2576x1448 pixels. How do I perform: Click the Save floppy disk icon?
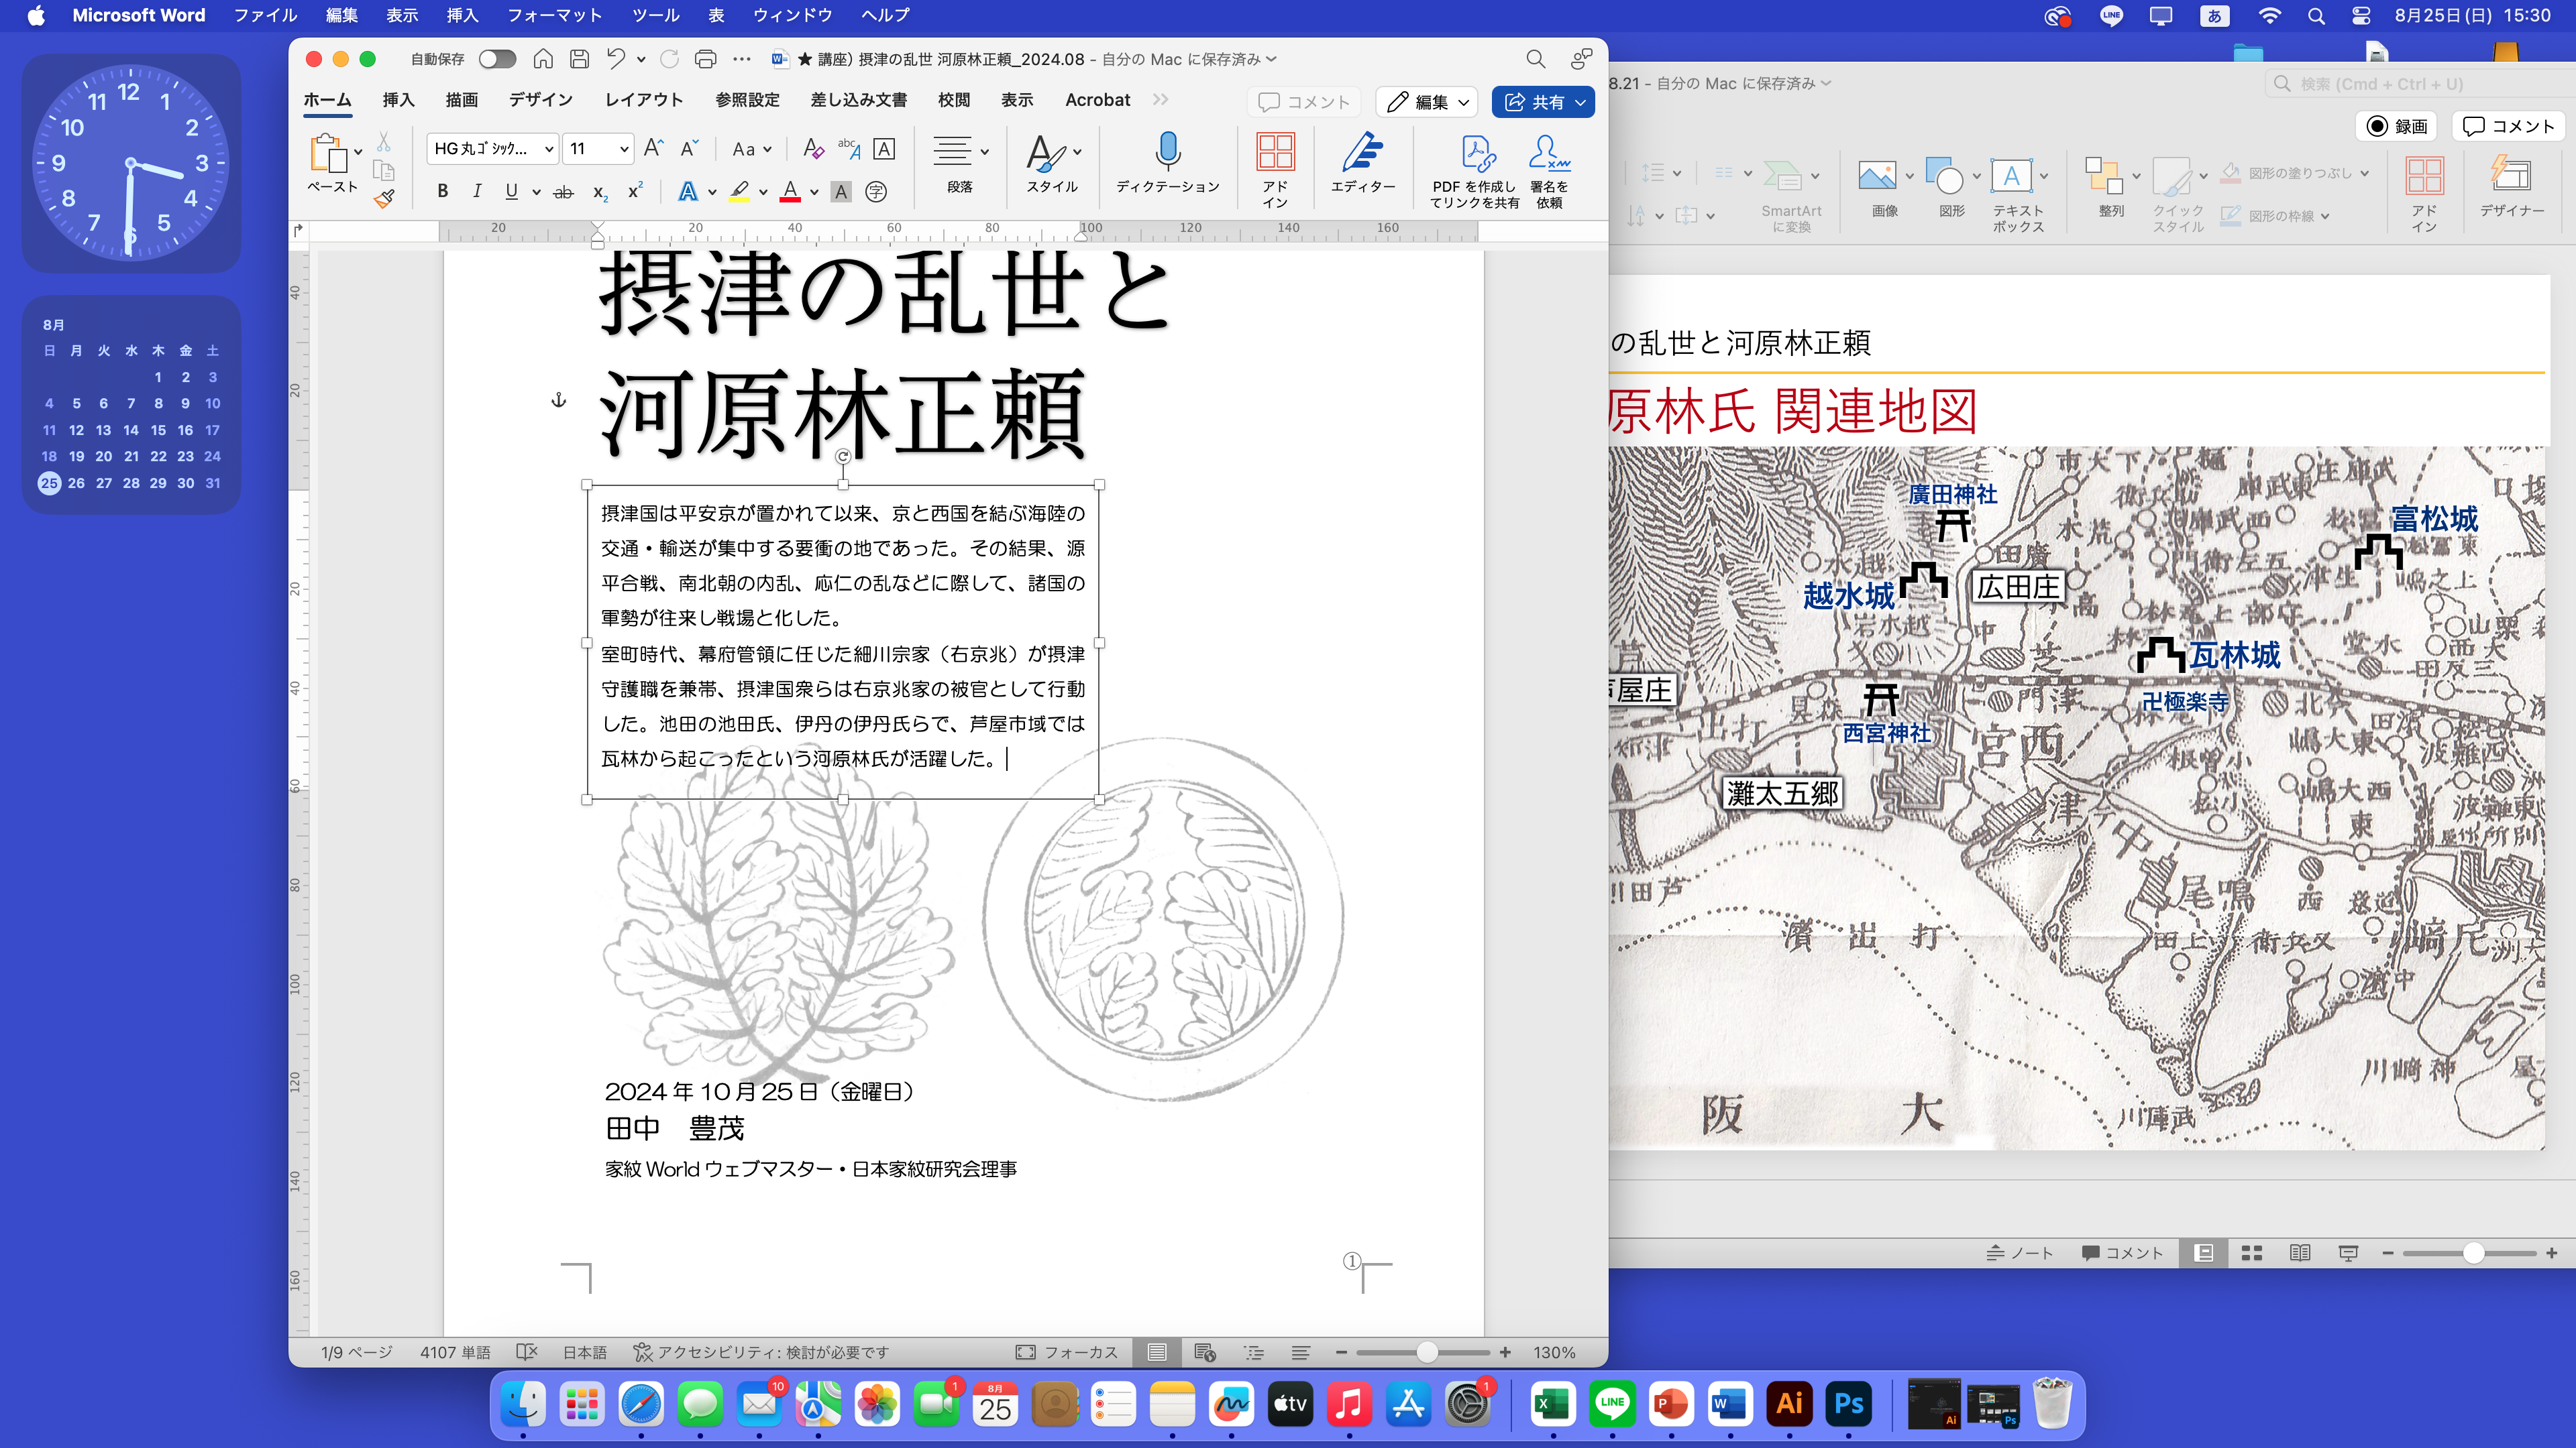coord(579,59)
